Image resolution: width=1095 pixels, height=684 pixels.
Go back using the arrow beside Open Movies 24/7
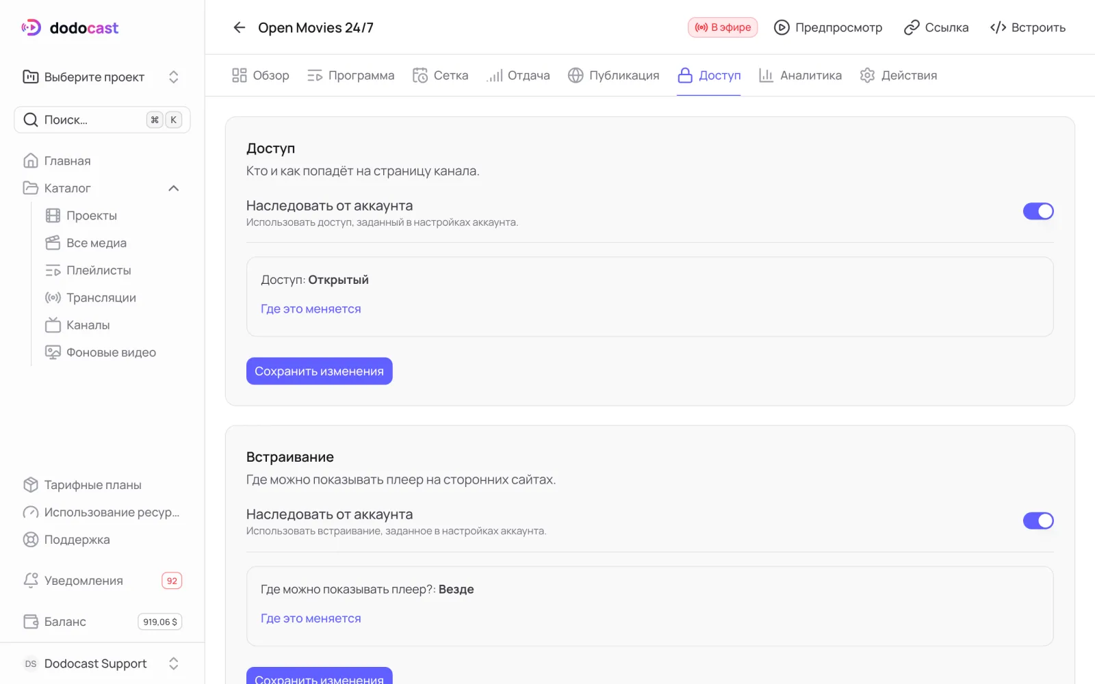click(x=239, y=27)
